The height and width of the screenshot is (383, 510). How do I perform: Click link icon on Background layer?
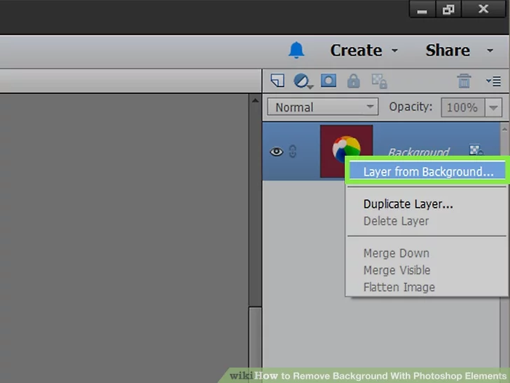point(292,152)
